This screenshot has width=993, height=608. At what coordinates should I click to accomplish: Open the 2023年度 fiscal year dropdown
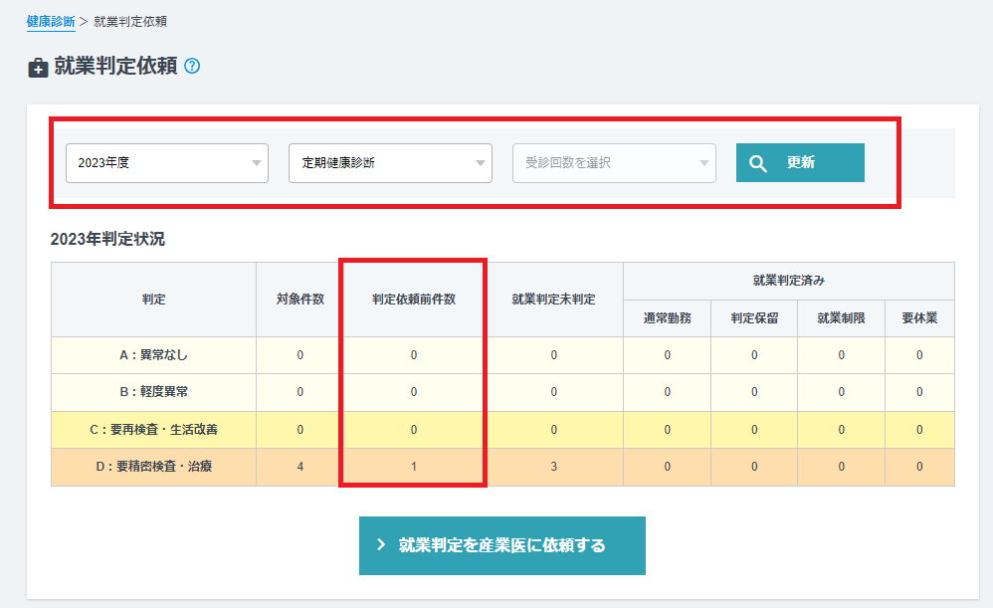tap(167, 163)
